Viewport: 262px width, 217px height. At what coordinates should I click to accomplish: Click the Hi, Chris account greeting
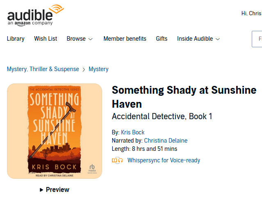[x=251, y=14]
